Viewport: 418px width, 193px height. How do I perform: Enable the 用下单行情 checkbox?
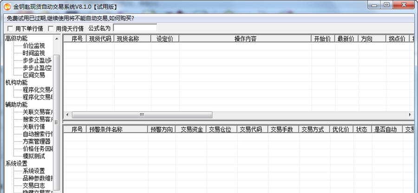coord(10,28)
